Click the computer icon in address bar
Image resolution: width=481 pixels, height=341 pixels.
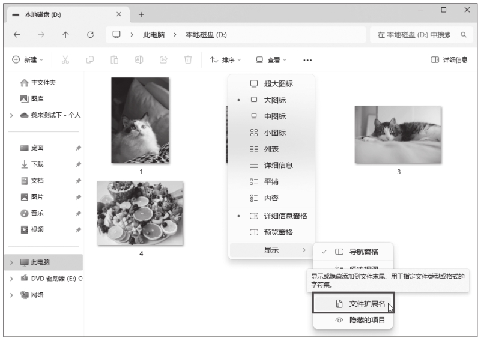(116, 35)
